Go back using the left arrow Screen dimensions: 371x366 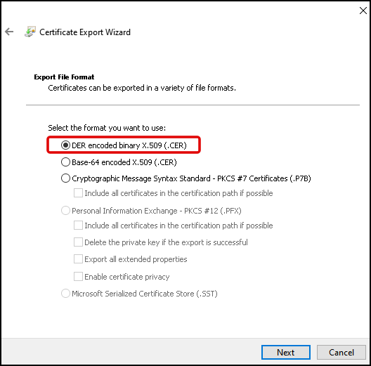coord(9,32)
